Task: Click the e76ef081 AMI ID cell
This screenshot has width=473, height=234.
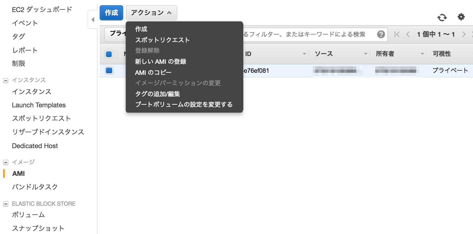Action: tap(256, 71)
